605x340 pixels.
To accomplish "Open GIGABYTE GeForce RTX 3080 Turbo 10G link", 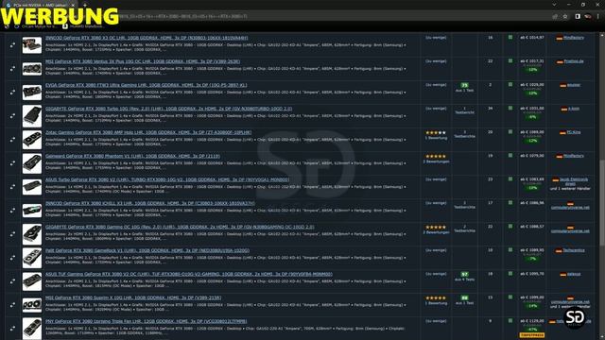I will (168, 109).
